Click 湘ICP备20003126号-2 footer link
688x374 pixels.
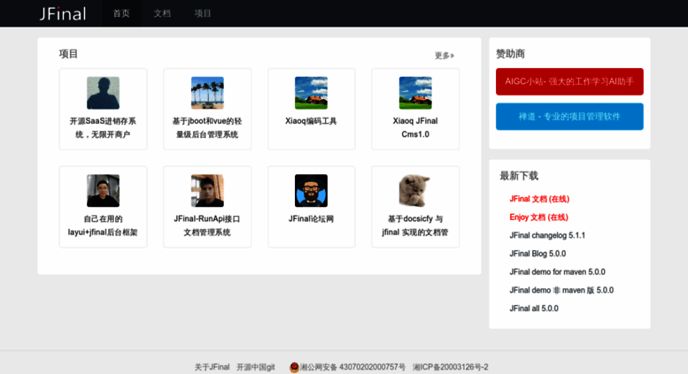click(x=451, y=367)
